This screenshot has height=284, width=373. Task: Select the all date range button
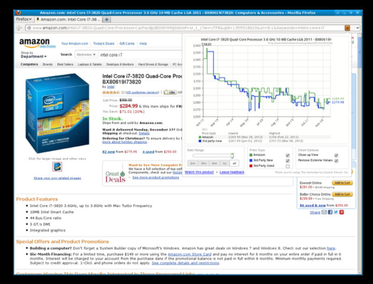234,163
